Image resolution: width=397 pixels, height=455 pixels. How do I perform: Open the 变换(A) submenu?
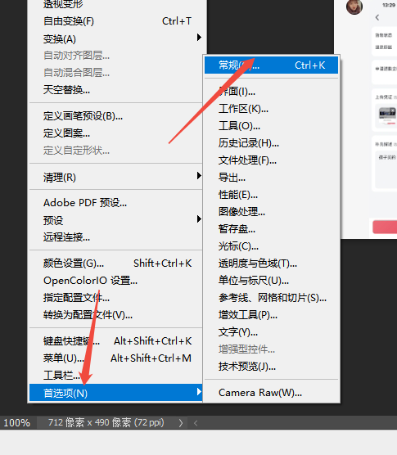115,38
